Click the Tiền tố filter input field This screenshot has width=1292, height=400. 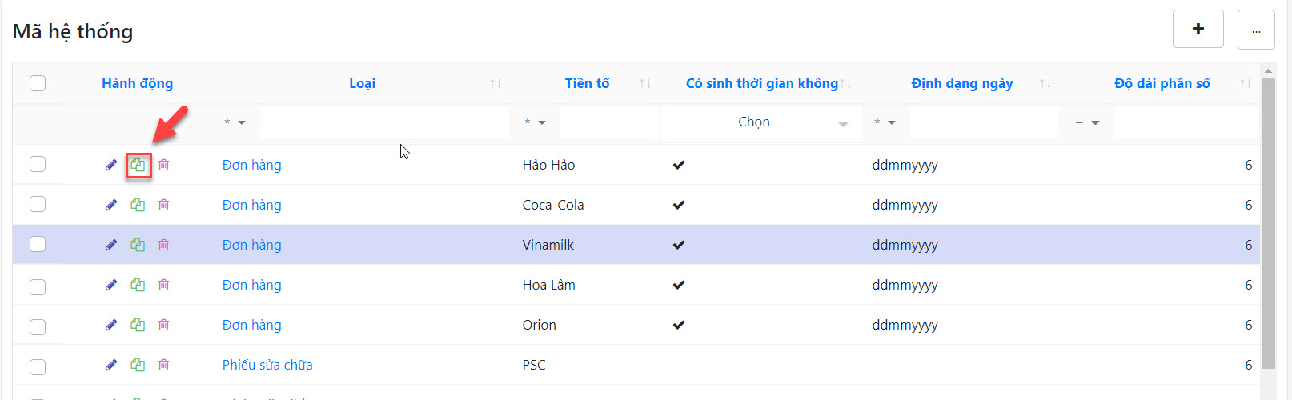609,122
